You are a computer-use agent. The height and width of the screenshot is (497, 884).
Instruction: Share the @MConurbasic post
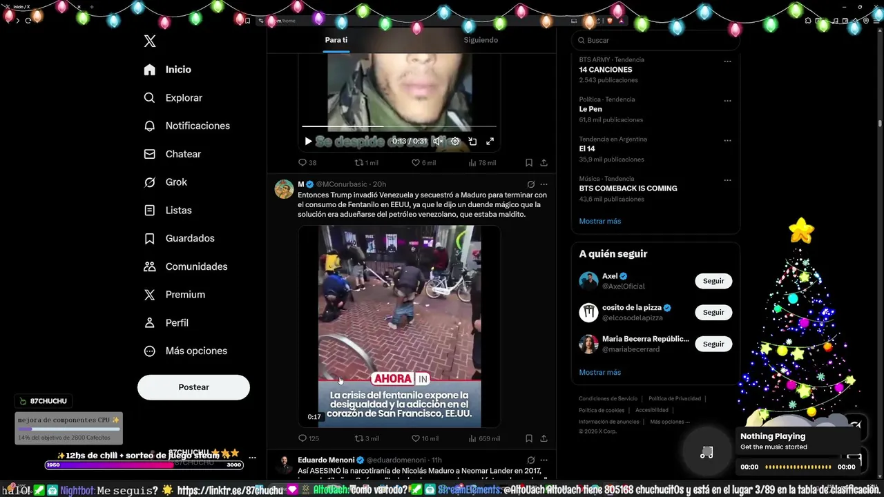[544, 438]
